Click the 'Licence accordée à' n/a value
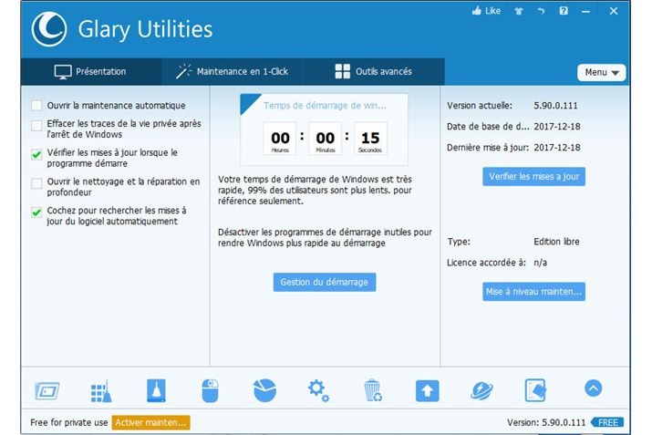The width and height of the screenshot is (652, 435). (540, 263)
